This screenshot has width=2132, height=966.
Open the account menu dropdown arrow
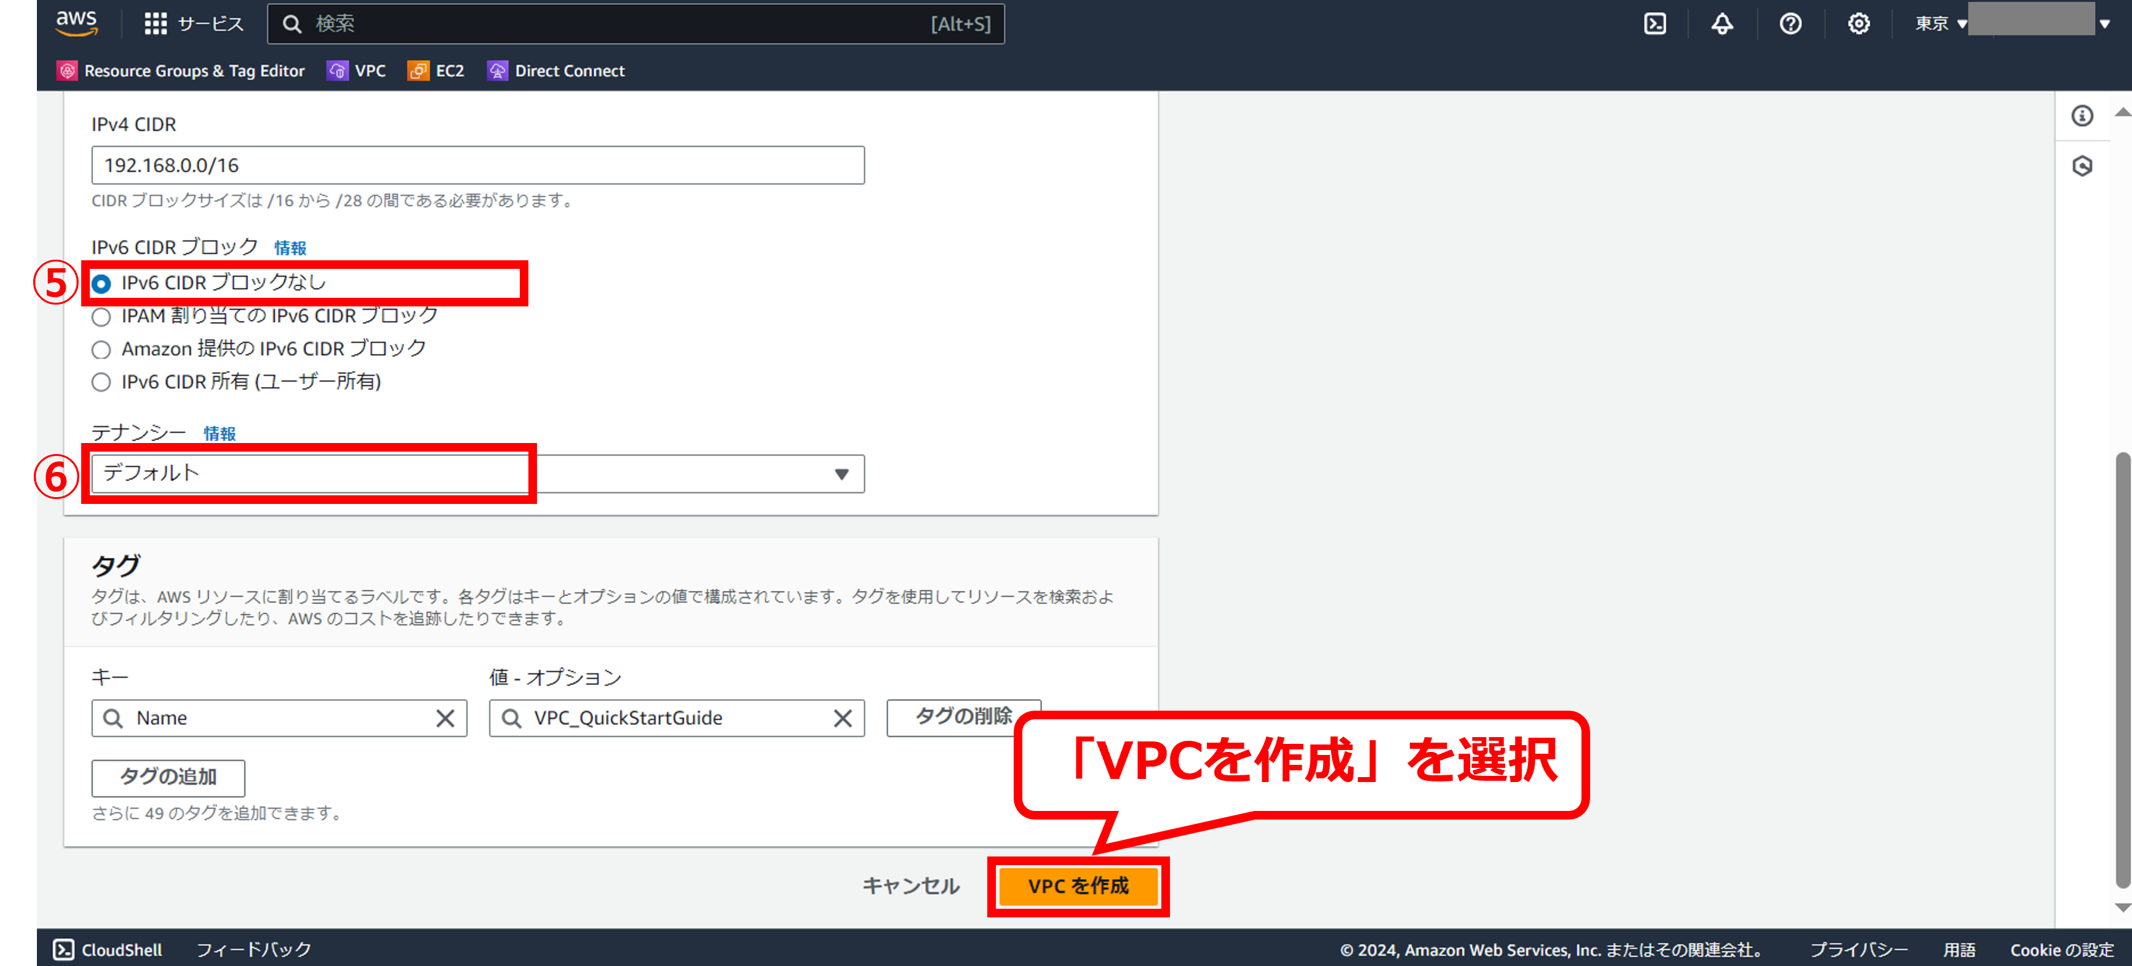pos(2105,24)
